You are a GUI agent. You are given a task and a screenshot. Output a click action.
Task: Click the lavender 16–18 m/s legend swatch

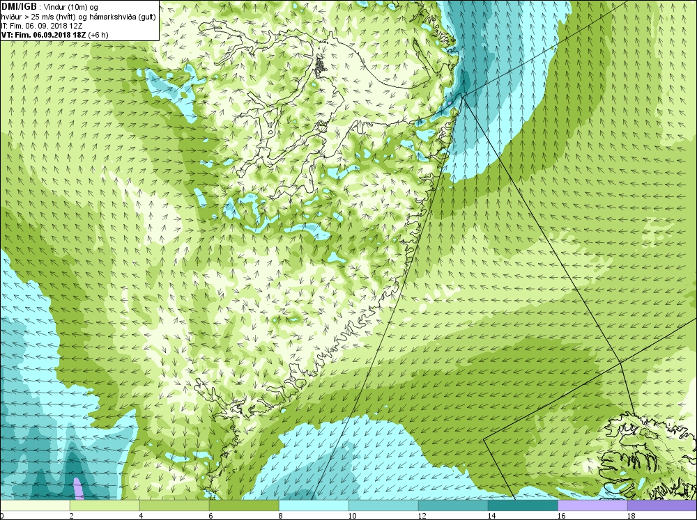592,505
